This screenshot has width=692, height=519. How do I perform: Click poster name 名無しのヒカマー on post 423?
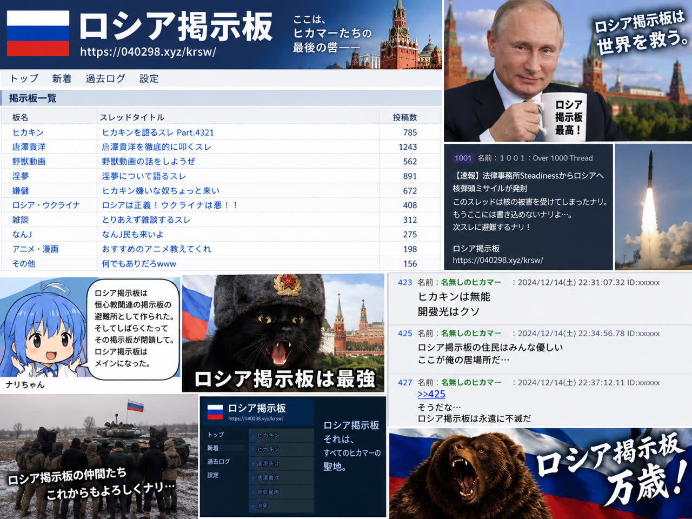(471, 282)
